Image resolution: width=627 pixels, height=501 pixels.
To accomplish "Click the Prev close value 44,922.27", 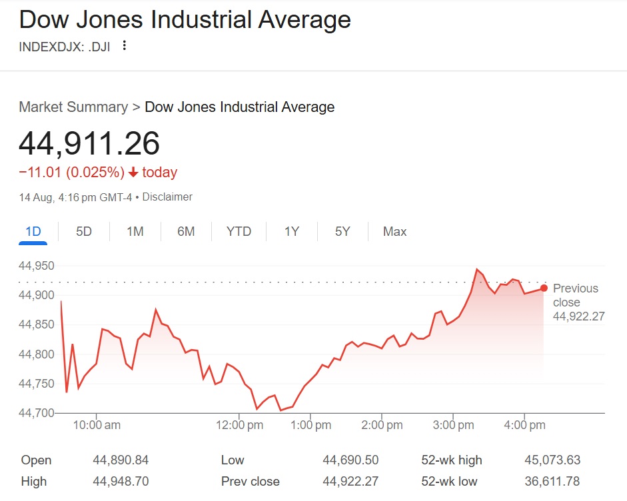I will pyautogui.click(x=351, y=481).
